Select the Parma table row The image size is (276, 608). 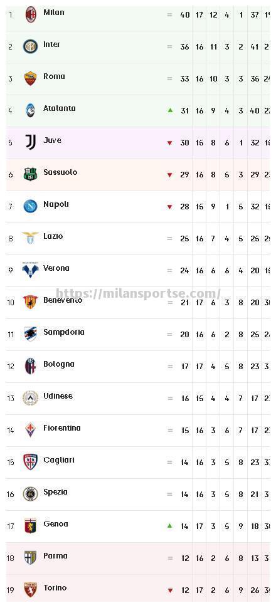138,558
